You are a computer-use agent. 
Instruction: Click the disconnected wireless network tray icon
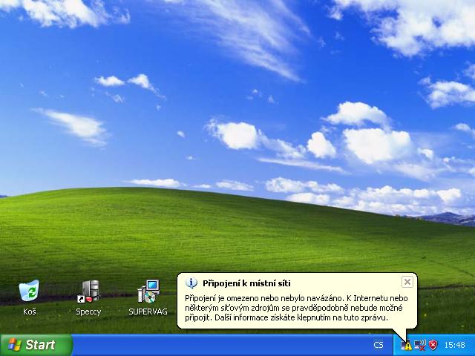pyautogui.click(x=420, y=345)
